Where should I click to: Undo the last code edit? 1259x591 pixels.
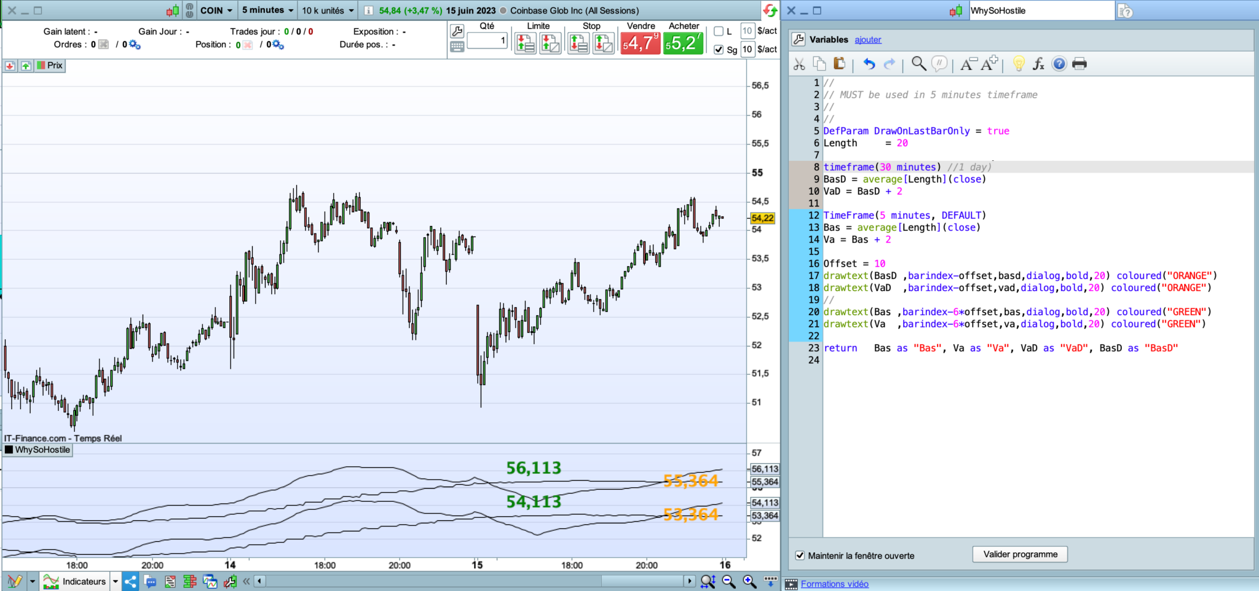[x=869, y=64]
